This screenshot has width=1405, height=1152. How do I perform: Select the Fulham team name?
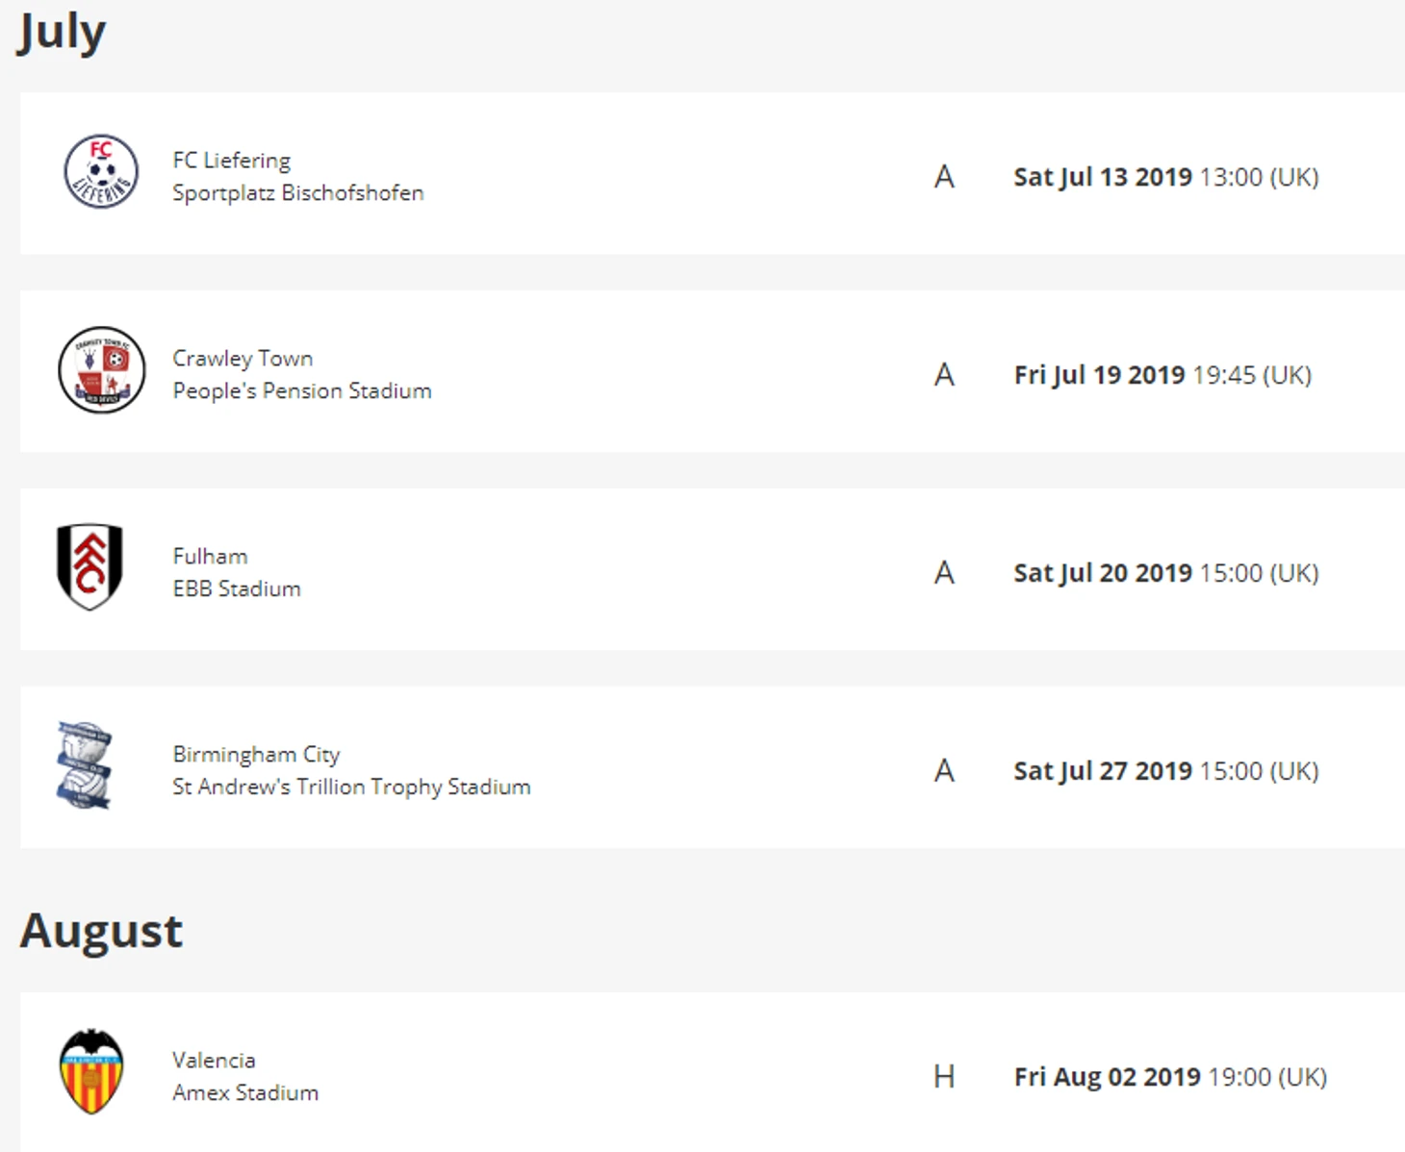pos(210,556)
